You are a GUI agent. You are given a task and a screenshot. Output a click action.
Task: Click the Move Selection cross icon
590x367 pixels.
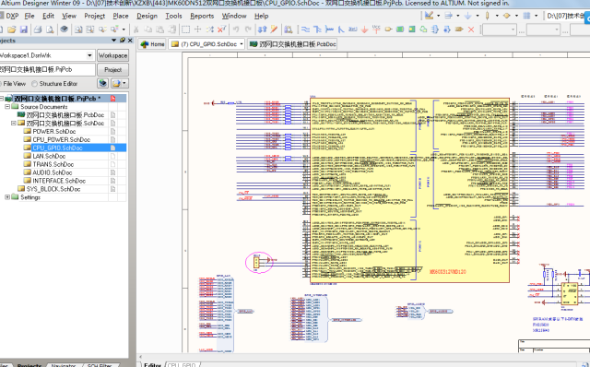[197, 30]
